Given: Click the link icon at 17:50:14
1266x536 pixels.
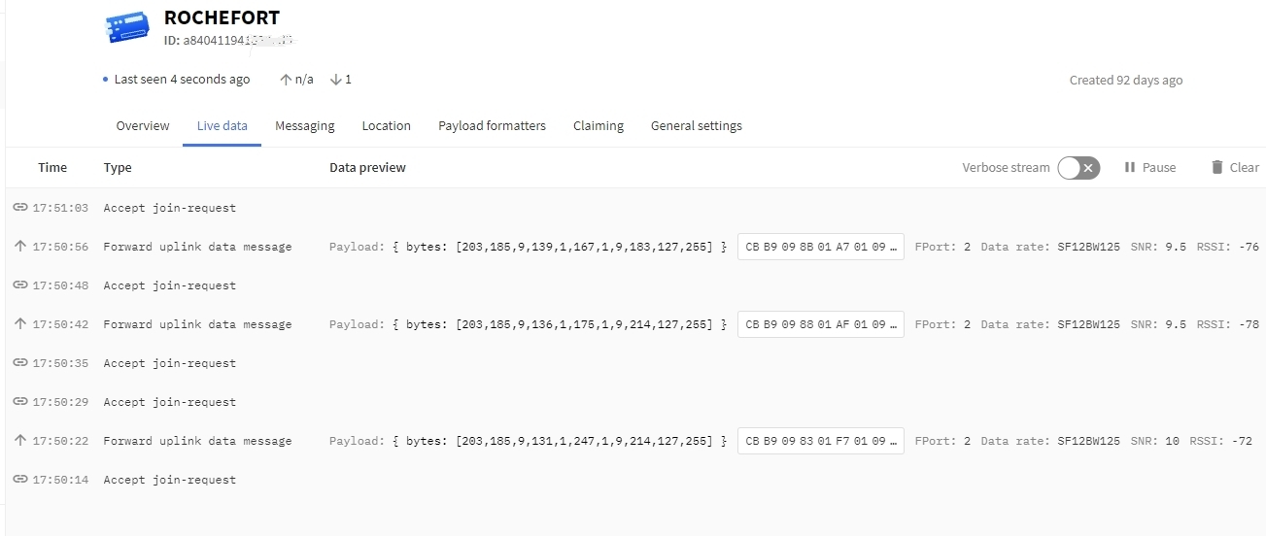Looking at the screenshot, I should pyautogui.click(x=19, y=480).
